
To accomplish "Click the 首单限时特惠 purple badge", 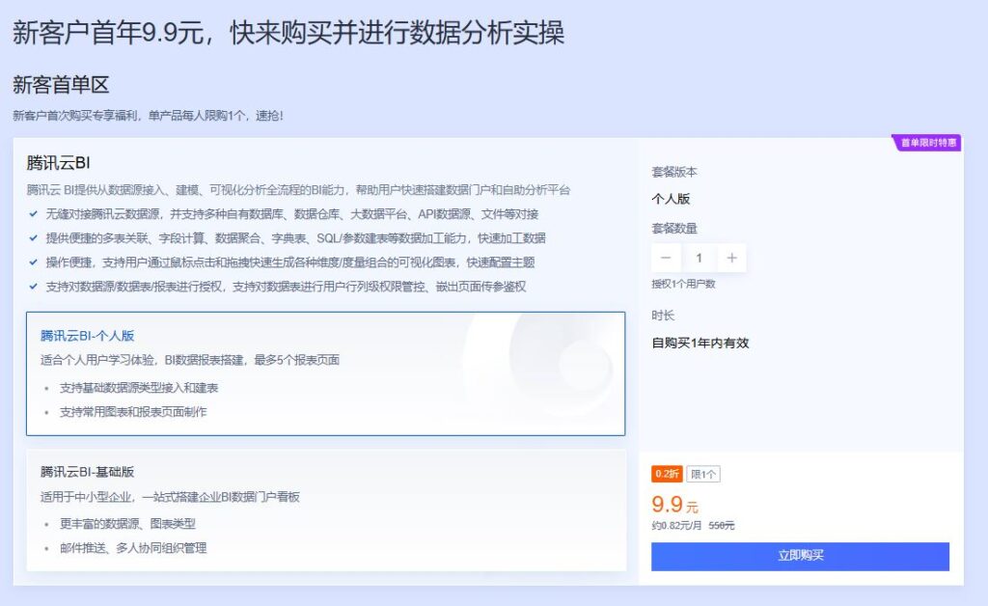I will point(927,143).
